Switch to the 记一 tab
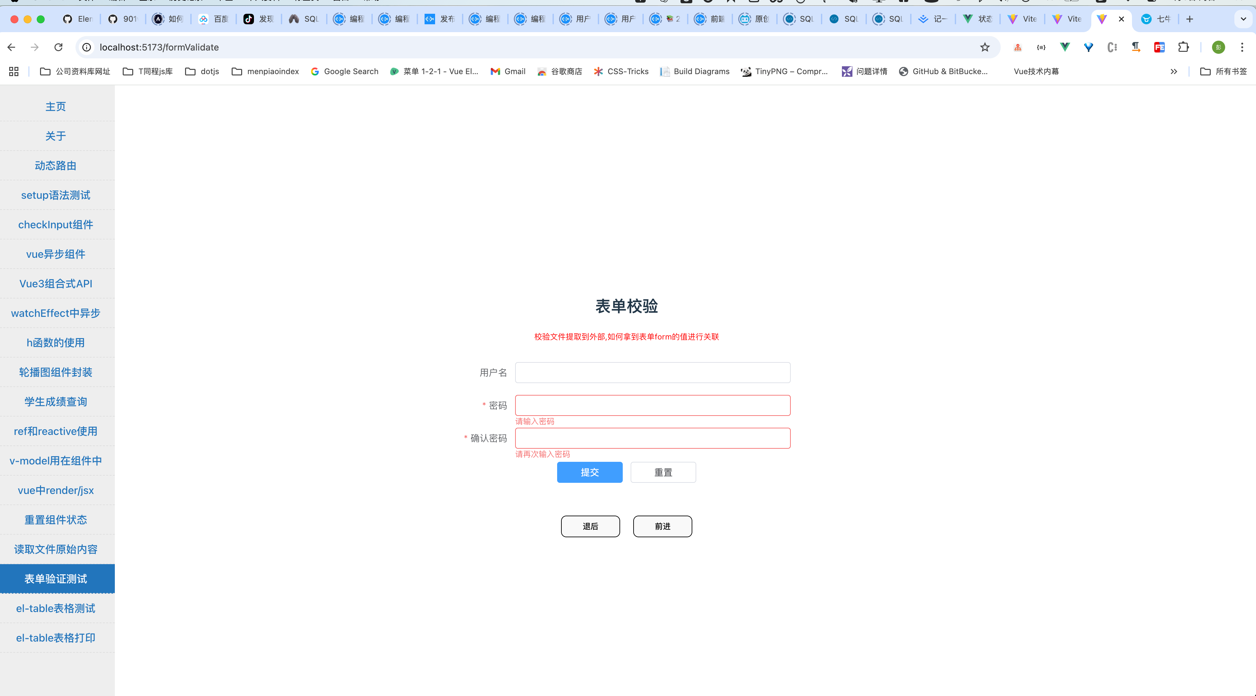Viewport: 1256px width, 696px height. 933,19
